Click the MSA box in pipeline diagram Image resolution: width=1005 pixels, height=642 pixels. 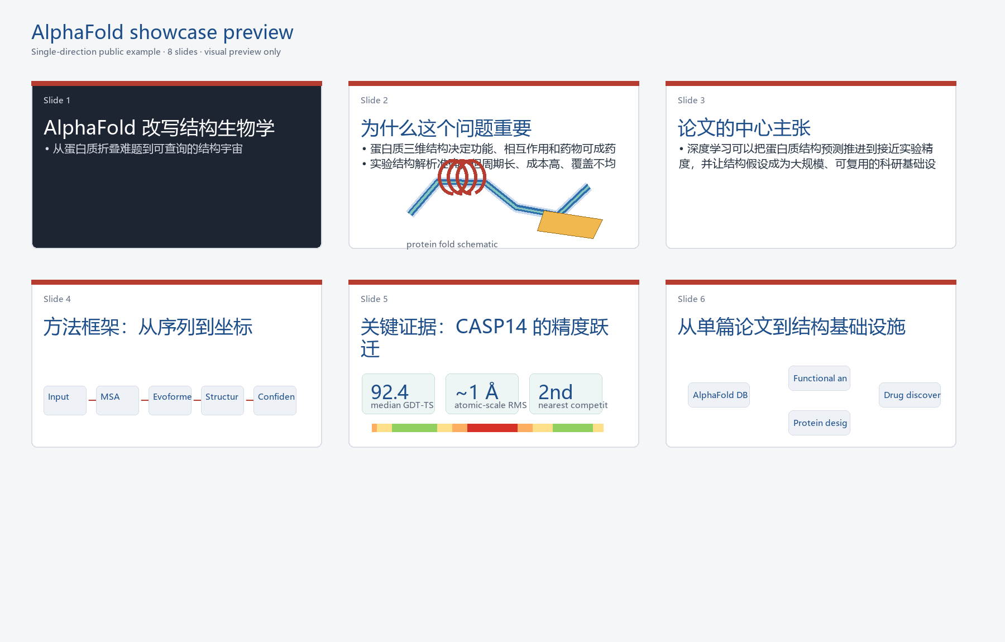click(117, 400)
